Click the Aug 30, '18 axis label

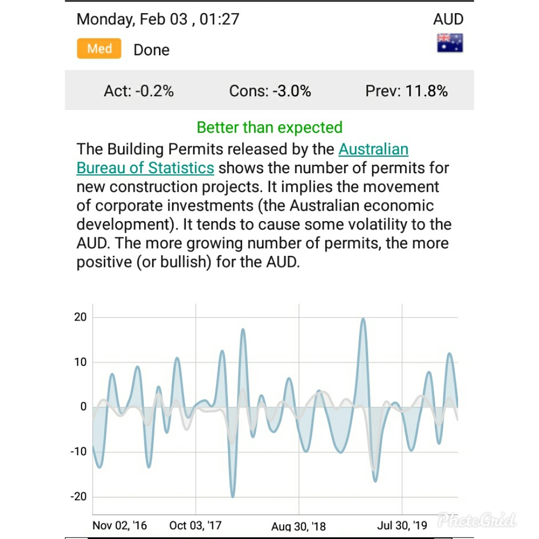298,526
